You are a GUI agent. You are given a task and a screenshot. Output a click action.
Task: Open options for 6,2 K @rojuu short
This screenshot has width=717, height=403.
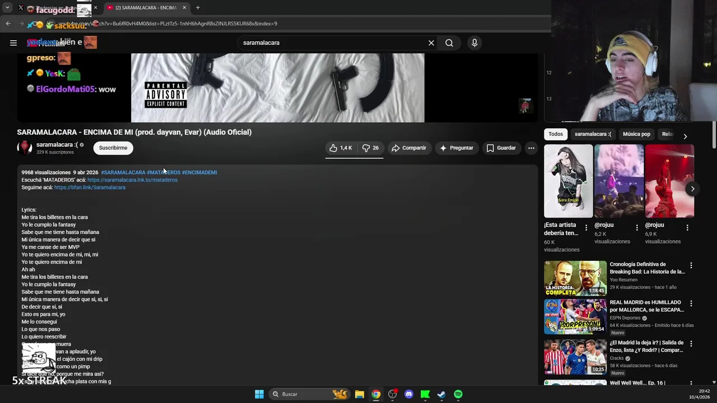pyautogui.click(x=637, y=228)
